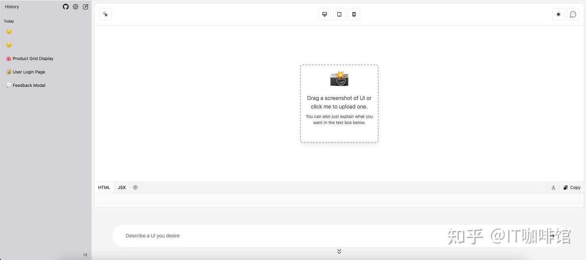Image resolution: width=586 pixels, height=260 pixels.
Task: Collapse the history sidebar
Action: click(x=85, y=255)
